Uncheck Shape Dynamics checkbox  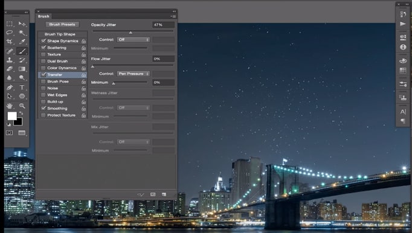[43, 40]
